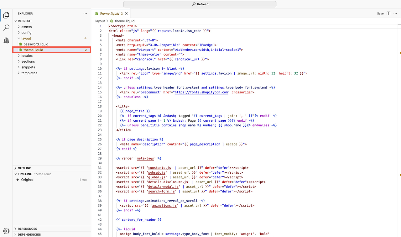The height and width of the screenshot is (237, 401).
Task: Click the Refresh command search bar
Action: point(200,4)
